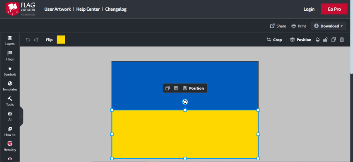Activate the Crop tool
Image resolution: width=353 pixels, height=162 pixels.
tap(274, 39)
